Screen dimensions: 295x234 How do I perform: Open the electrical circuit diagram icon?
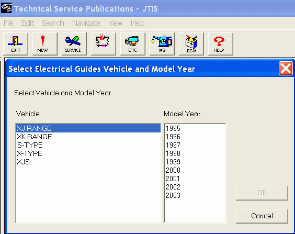tap(104, 44)
